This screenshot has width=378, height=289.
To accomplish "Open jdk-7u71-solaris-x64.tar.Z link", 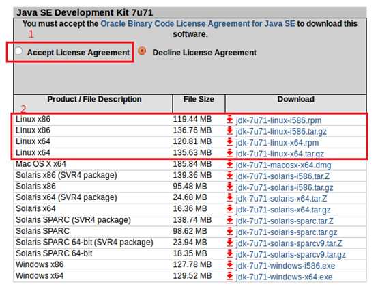I will pos(281,199).
